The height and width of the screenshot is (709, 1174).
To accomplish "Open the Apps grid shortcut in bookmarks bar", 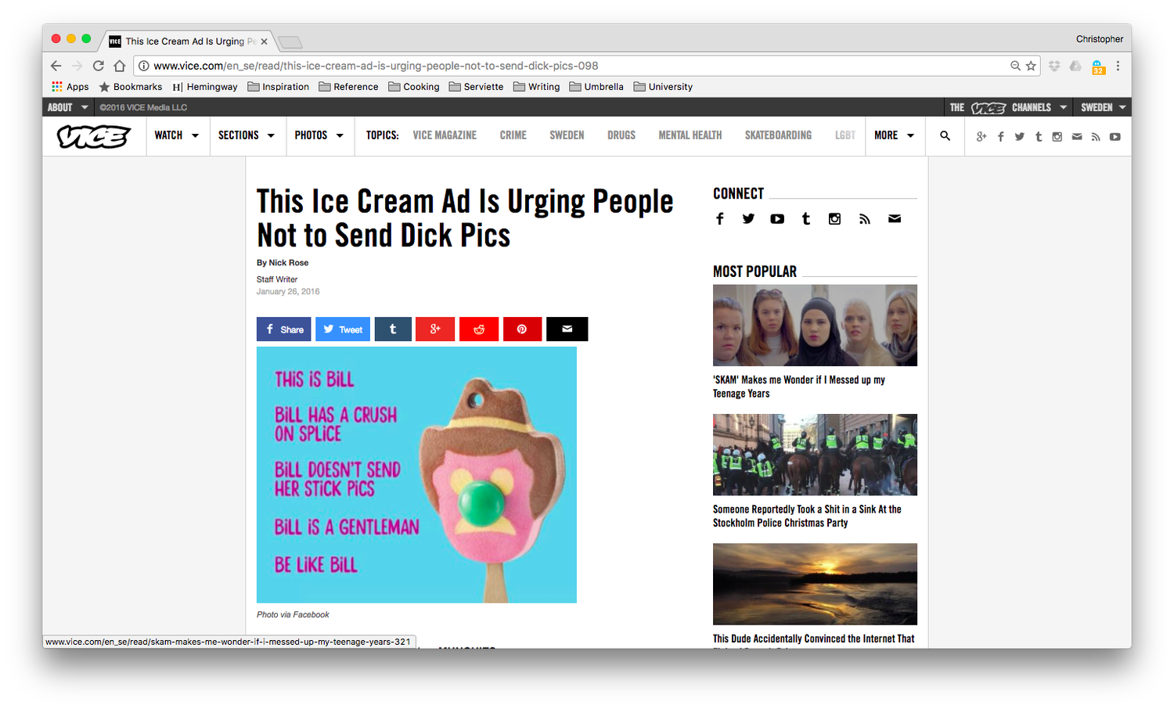I will tap(70, 87).
